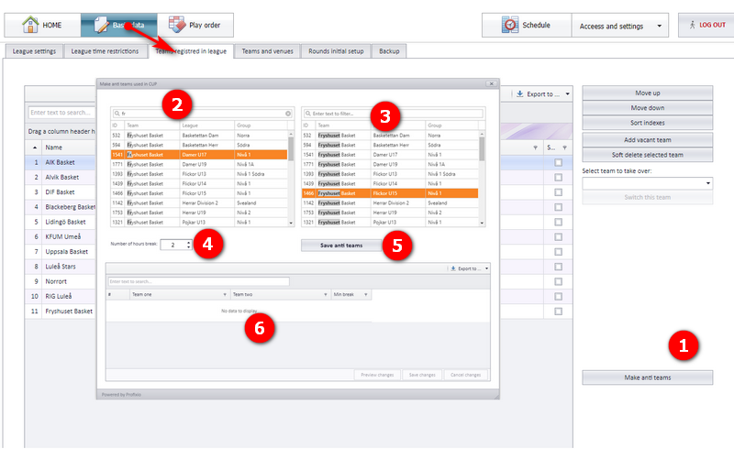This screenshot has width=734, height=459.
Task: Switch to Teams and venues tab
Action: pyautogui.click(x=267, y=51)
